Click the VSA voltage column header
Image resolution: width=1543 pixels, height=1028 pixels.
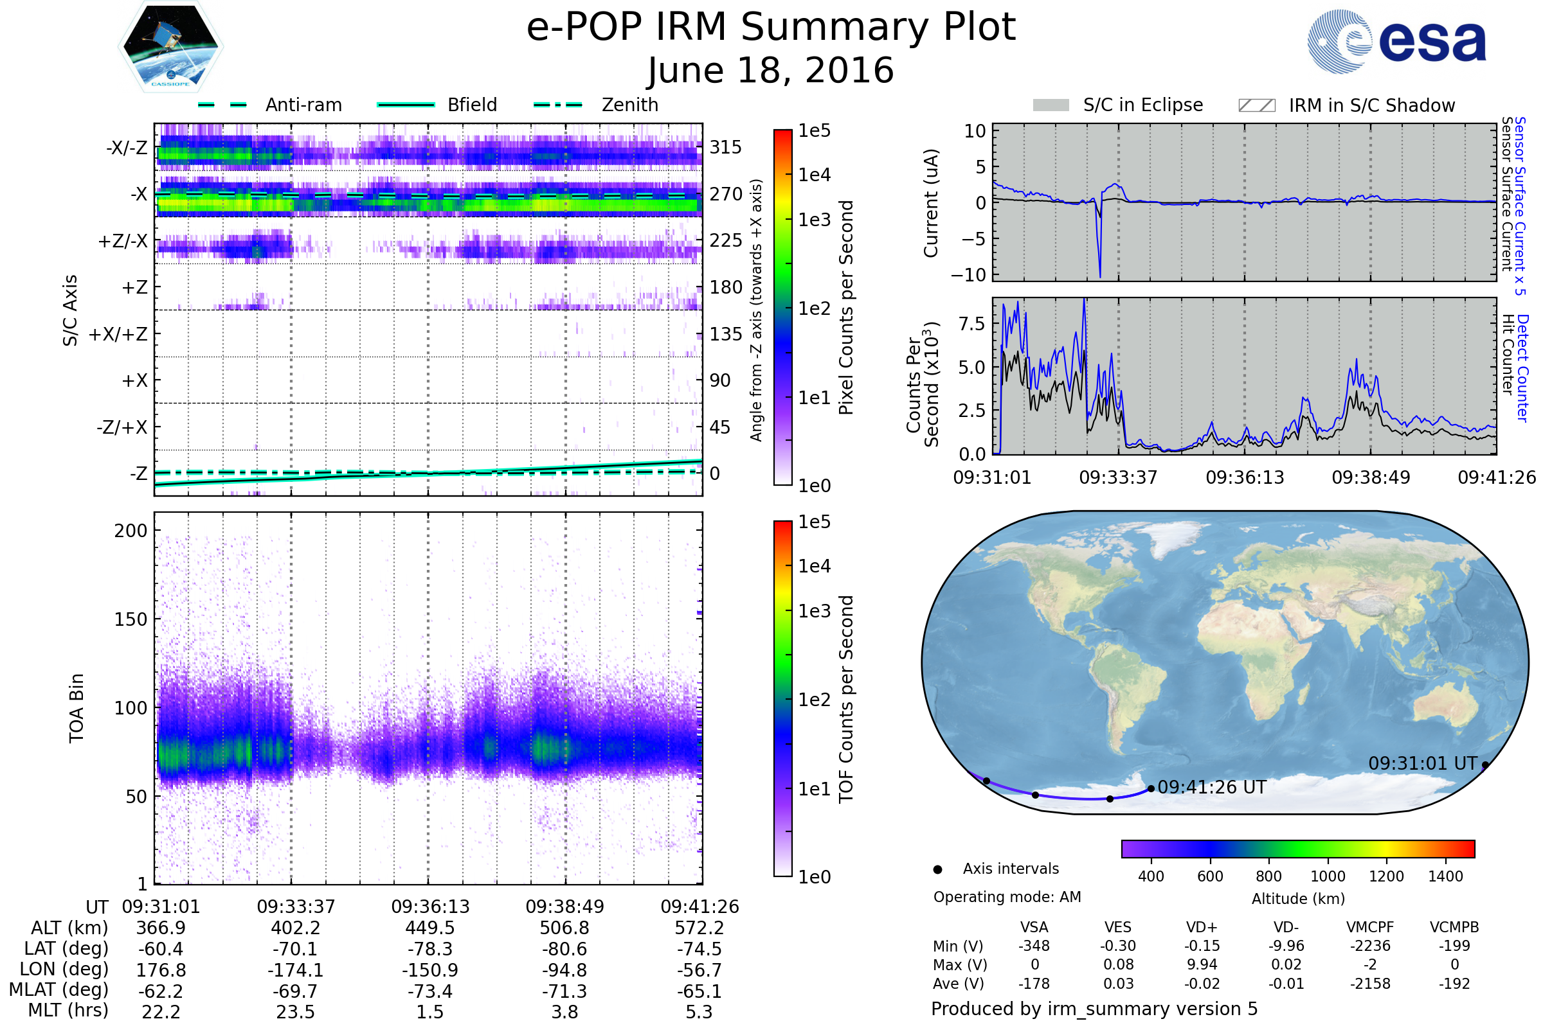[1034, 927]
